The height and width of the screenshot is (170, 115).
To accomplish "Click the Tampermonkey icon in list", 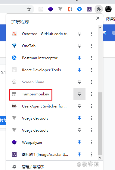I will [14, 94].
